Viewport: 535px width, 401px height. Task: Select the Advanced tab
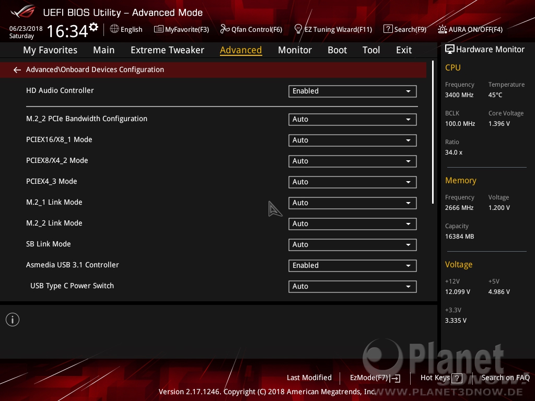click(241, 50)
